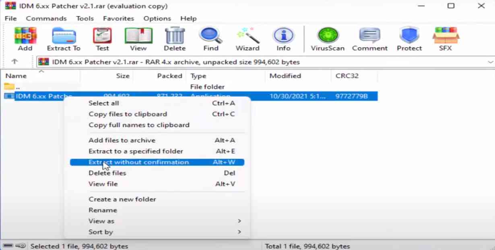Launch the Find magnifier tool
This screenshot has width=495, height=250.
click(x=211, y=39)
